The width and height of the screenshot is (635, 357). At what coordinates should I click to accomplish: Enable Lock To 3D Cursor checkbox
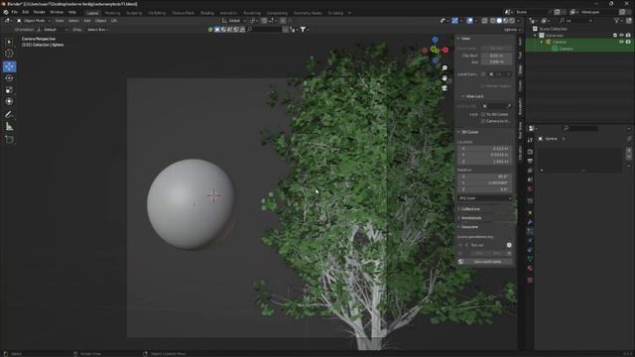point(483,115)
